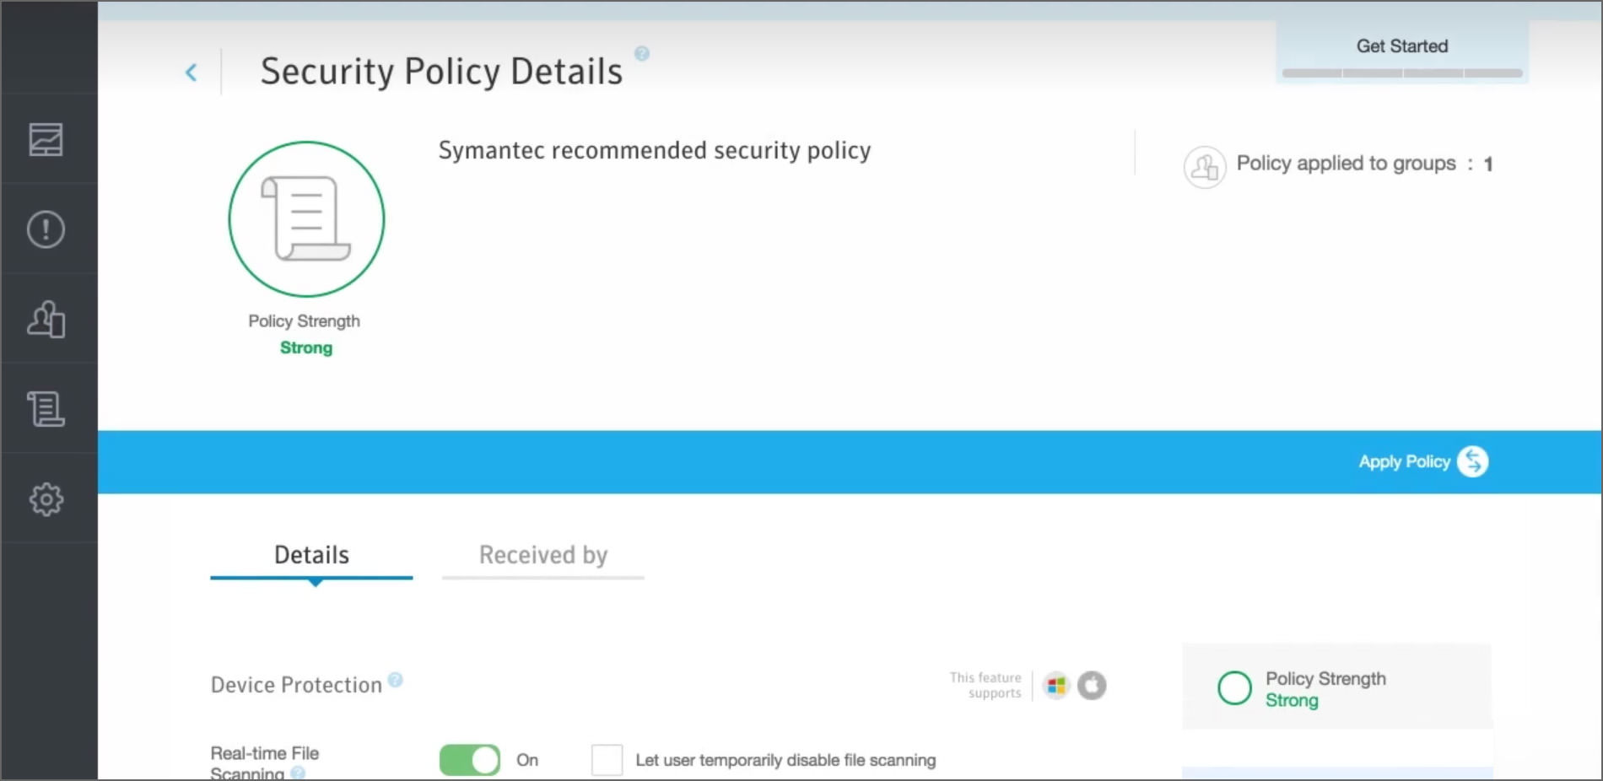
Task: Switch to the Received by tab
Action: (543, 556)
